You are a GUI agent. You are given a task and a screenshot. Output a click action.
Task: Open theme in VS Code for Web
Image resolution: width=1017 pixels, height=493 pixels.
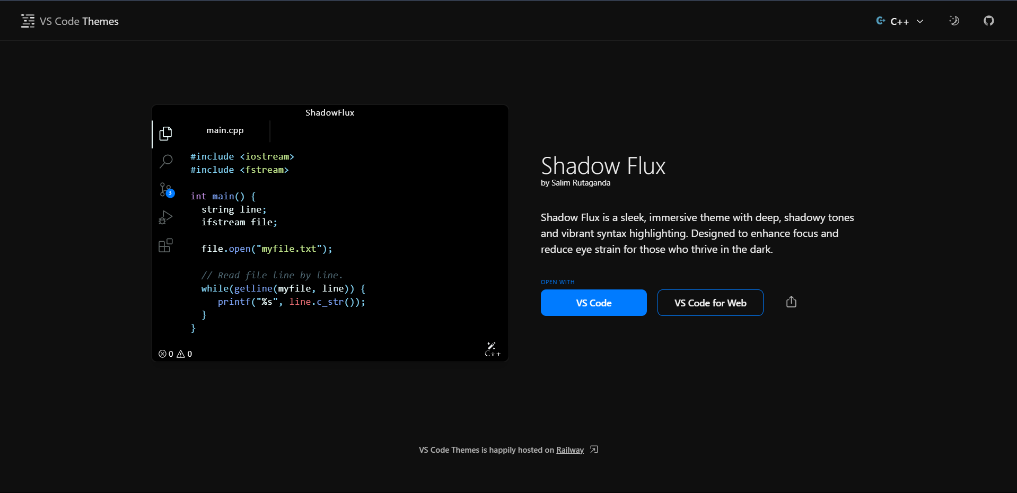[x=711, y=303]
